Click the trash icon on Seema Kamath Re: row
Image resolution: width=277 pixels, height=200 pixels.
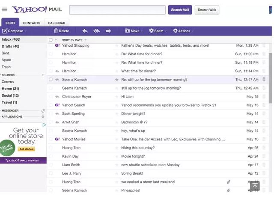(264, 80)
